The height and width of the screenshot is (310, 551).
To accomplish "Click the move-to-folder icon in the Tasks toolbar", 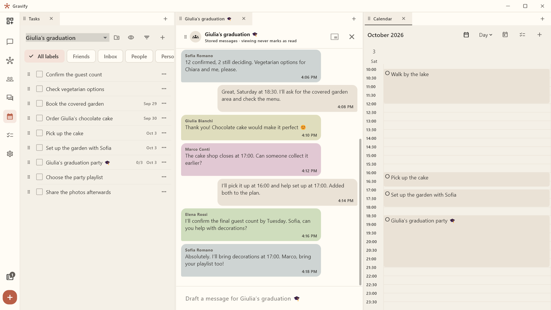I will coord(117,38).
